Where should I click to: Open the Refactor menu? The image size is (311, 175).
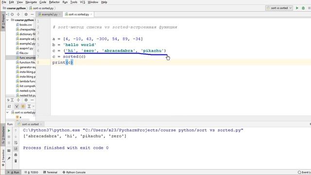point(54,2)
